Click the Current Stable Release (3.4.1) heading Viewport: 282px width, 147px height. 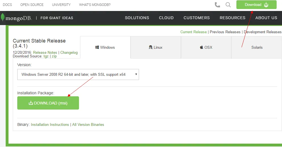pyautogui.click(x=39, y=43)
